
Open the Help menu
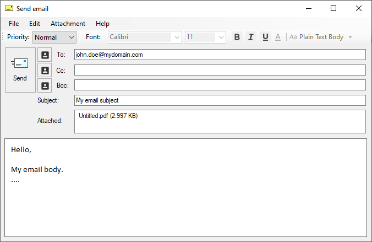pos(102,24)
